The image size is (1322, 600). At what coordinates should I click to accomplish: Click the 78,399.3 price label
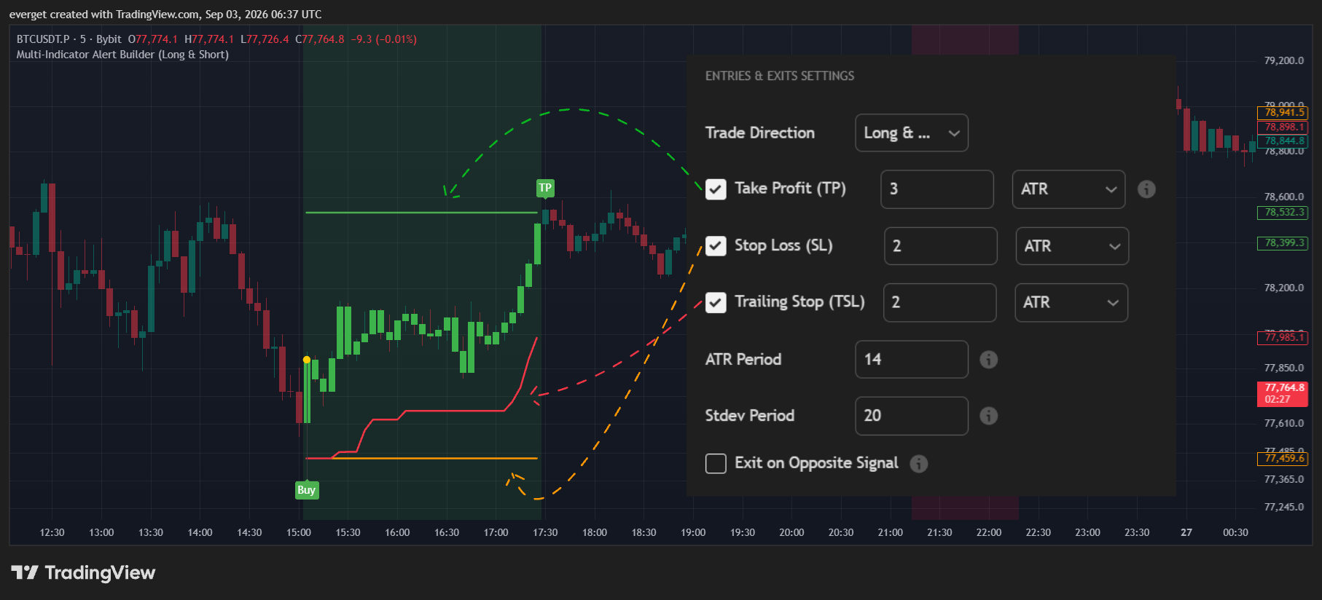pos(1283,243)
